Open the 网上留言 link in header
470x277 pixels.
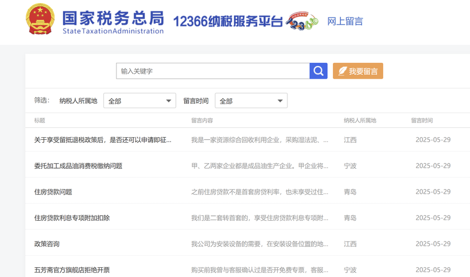pos(345,22)
